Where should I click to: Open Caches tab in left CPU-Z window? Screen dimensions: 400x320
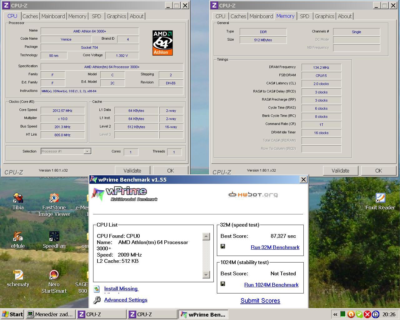coord(30,16)
